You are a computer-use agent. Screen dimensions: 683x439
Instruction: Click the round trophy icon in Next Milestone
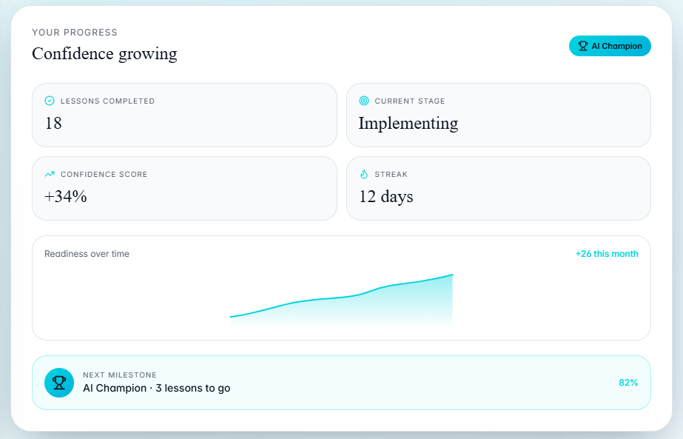59,382
